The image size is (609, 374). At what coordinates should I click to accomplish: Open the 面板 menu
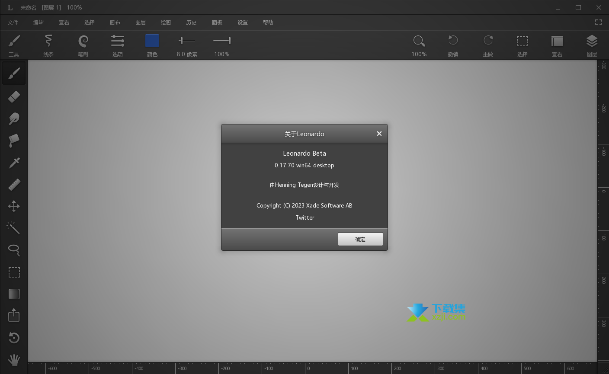pyautogui.click(x=217, y=22)
